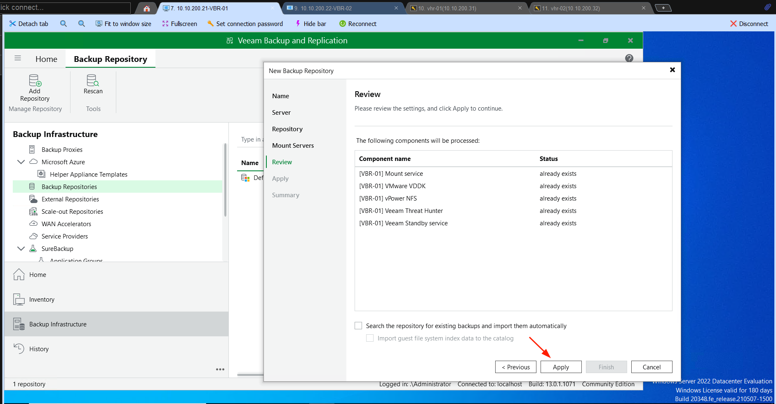Click Hide bar option

pos(310,24)
